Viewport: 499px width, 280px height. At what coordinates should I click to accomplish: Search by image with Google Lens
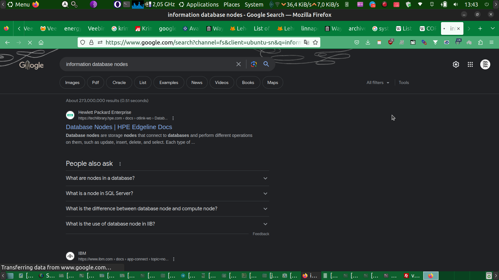[254, 64]
